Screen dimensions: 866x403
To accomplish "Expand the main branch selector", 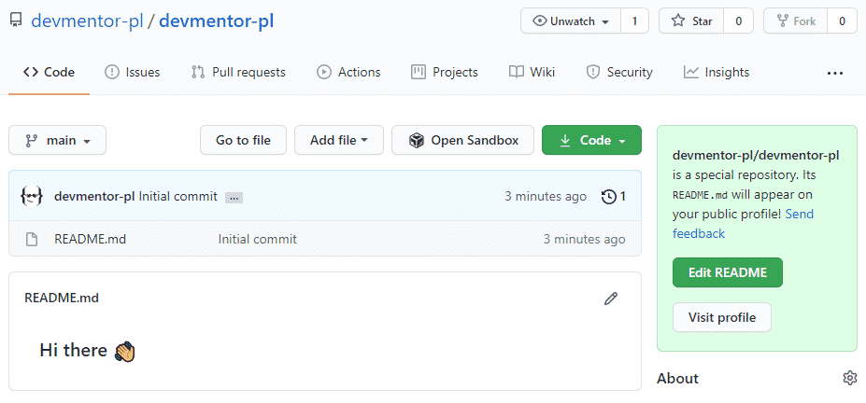I will [x=57, y=140].
